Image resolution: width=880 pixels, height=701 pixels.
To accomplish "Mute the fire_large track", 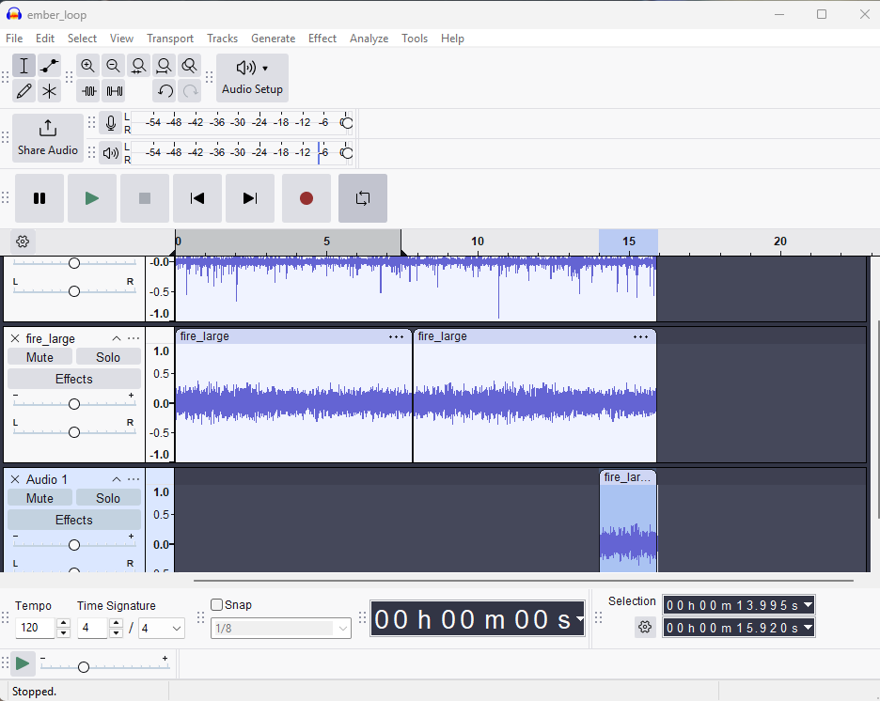I will [x=39, y=357].
